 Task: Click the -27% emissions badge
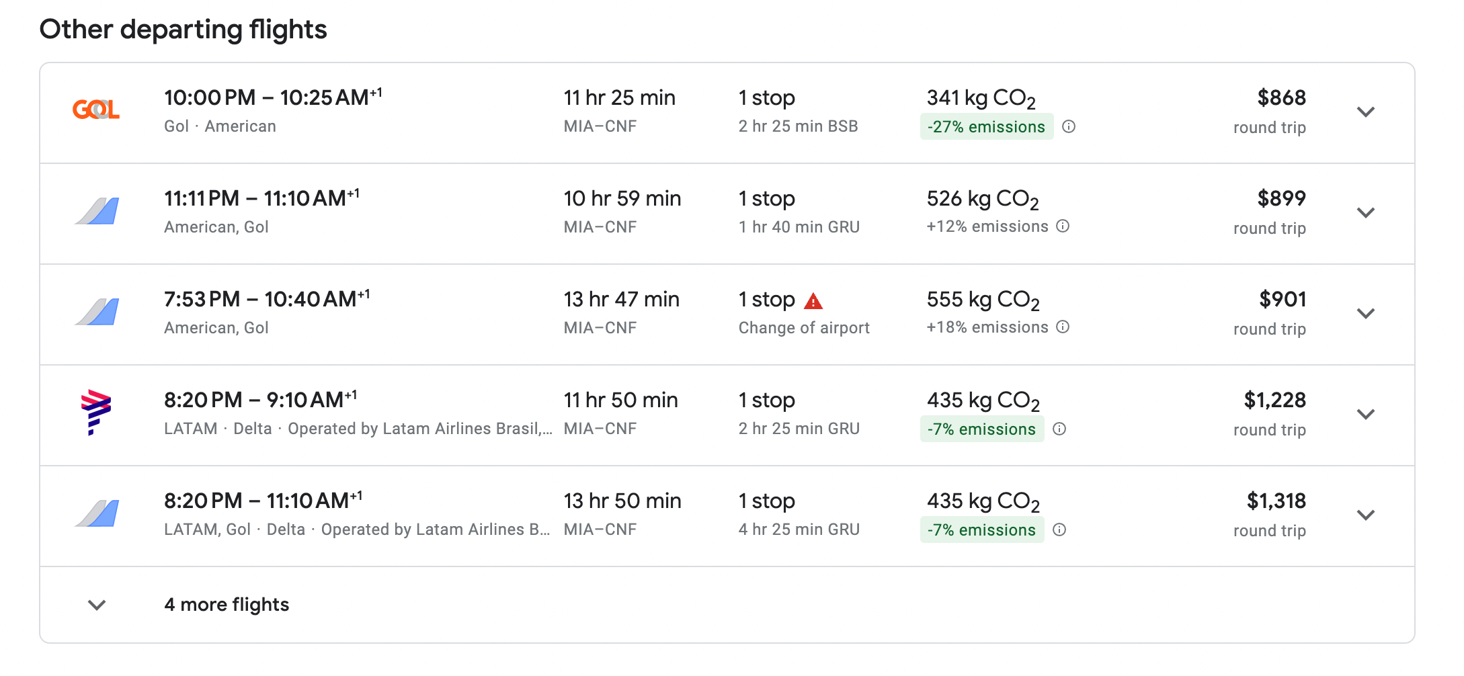pyautogui.click(x=986, y=127)
